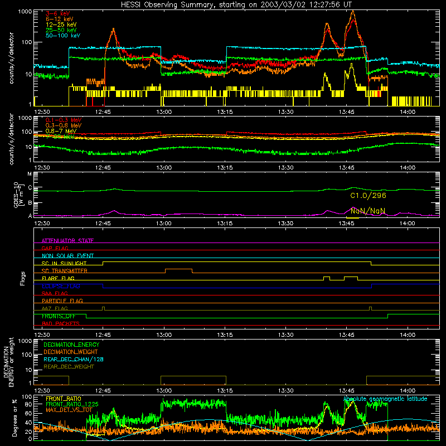Select the 6-12 keV legend label

pos(59,19)
